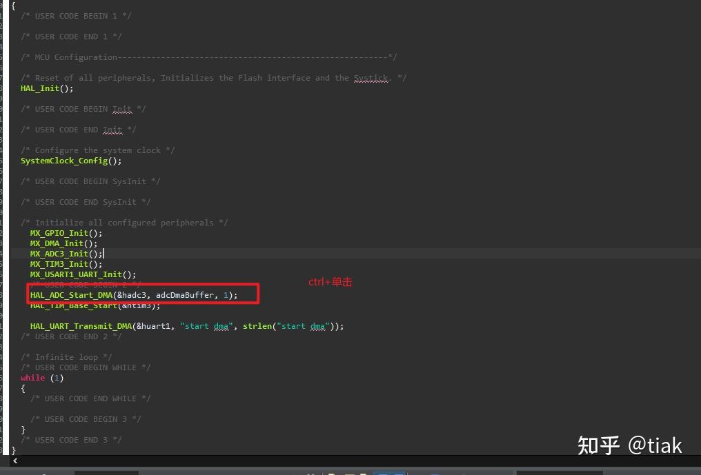Viewport: 701px width, 475px height.
Task: Click the MX_TIM3_Init function call
Action: (59, 264)
